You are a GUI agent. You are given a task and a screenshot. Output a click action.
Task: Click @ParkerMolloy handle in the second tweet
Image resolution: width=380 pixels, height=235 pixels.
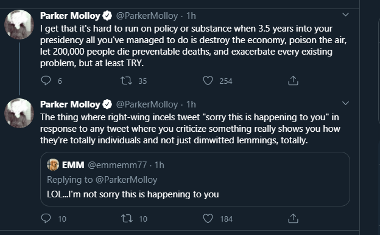click(x=147, y=104)
